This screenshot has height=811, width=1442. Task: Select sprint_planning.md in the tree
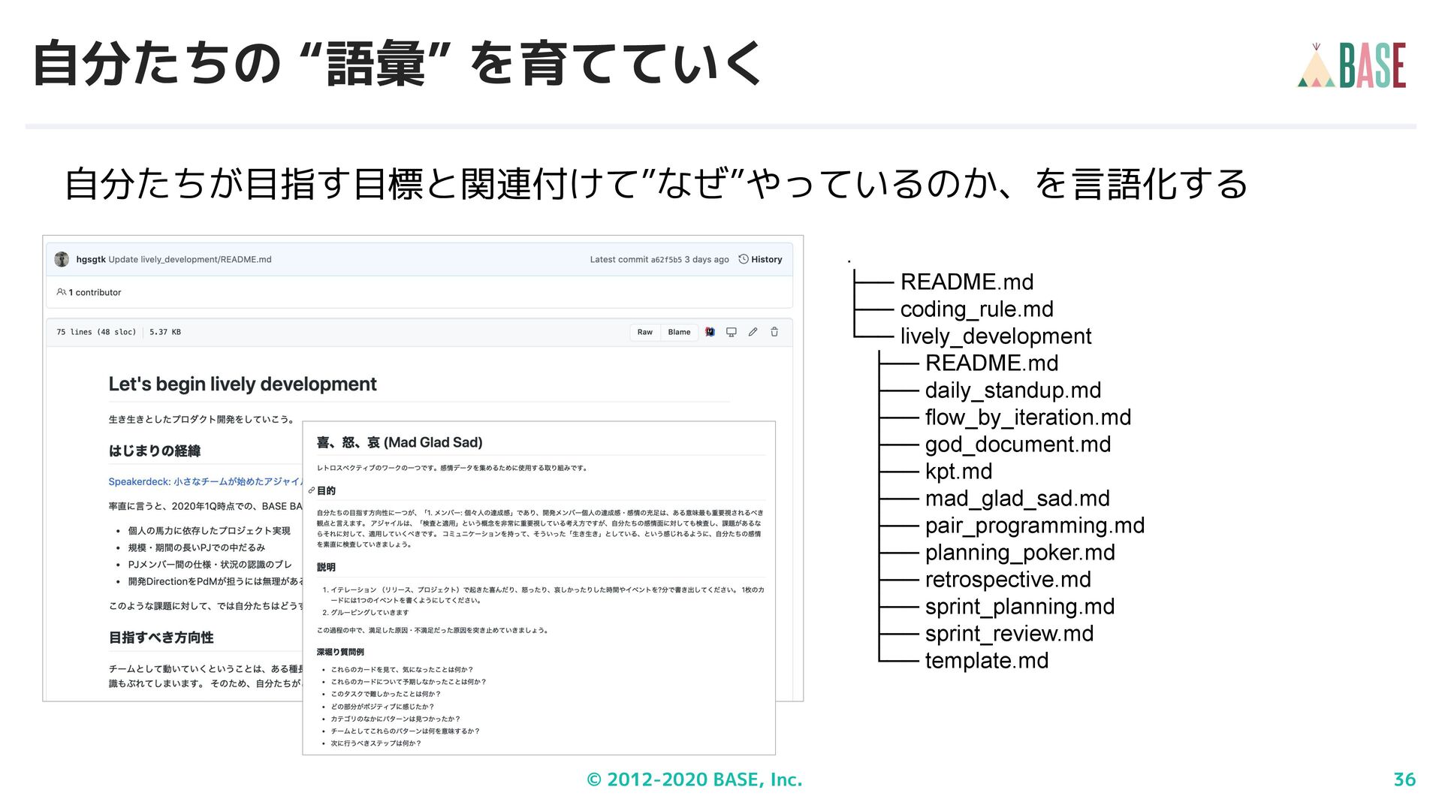1020,607
